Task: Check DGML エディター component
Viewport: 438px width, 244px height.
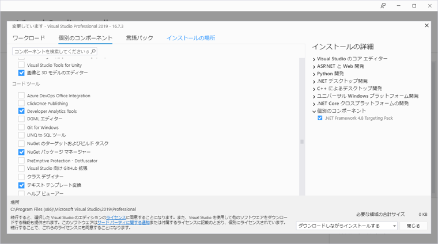Action: (21, 119)
